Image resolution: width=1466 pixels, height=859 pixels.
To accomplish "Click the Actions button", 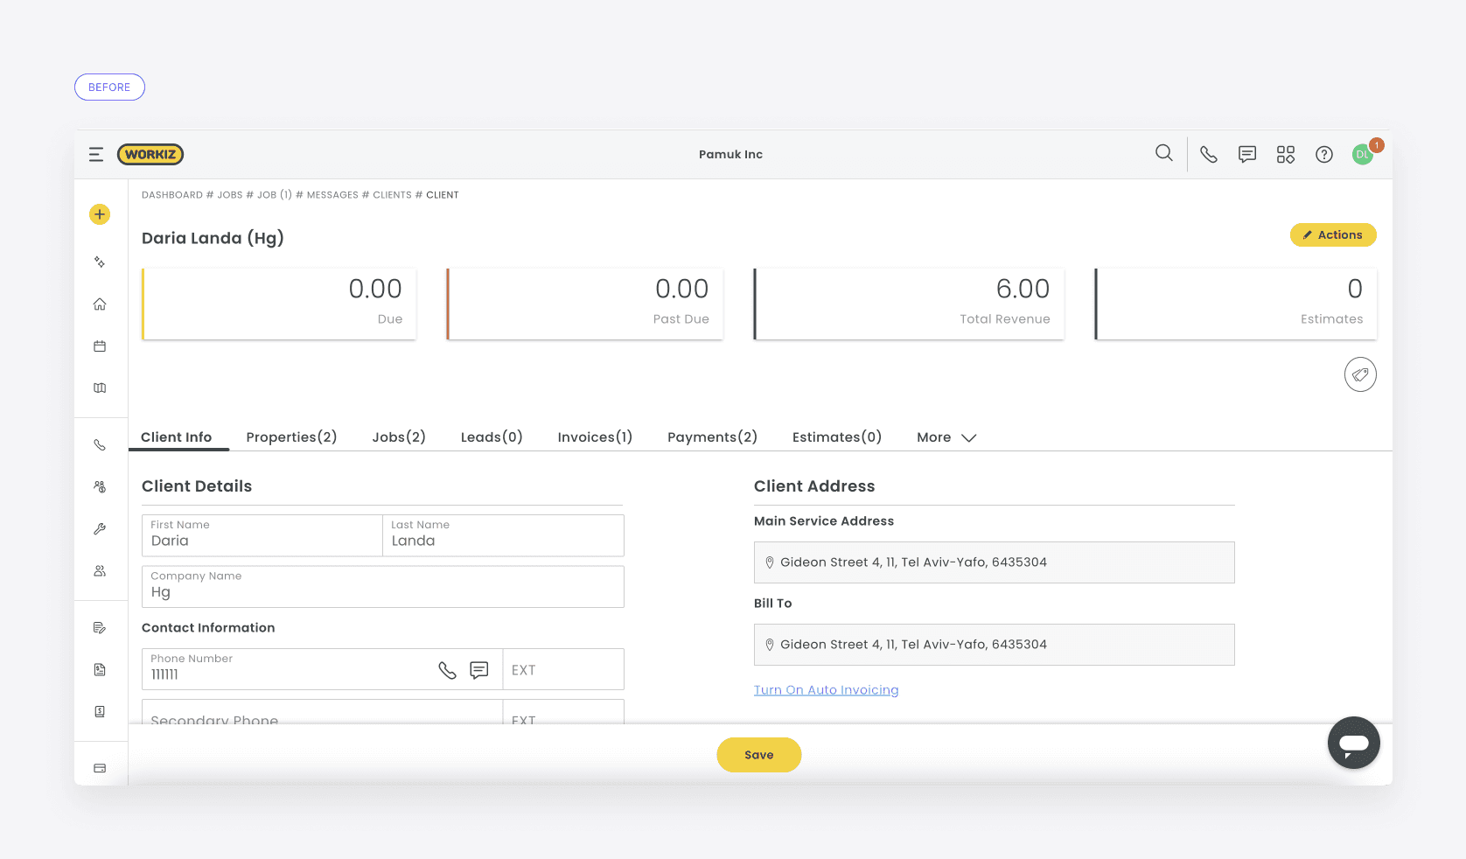I will tap(1333, 234).
